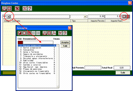Select row '9 Publicidad'
Image resolution: width=133 pixels, height=91 pixels.
(37, 61)
